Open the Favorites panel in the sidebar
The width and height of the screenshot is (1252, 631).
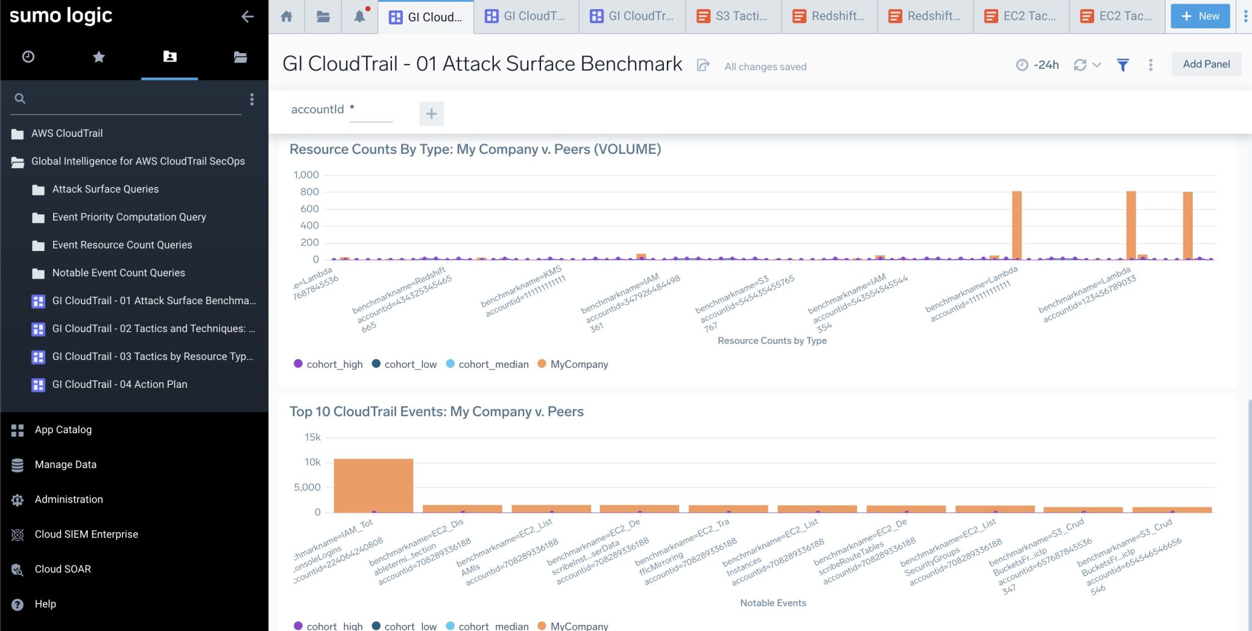(99, 57)
